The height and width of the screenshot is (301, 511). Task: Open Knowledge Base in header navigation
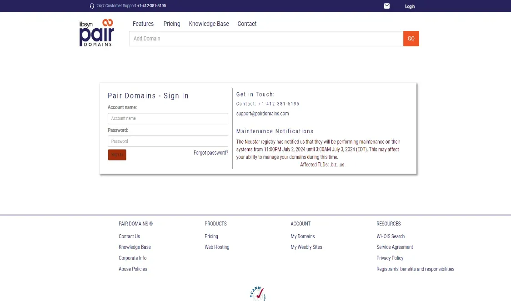tap(209, 24)
